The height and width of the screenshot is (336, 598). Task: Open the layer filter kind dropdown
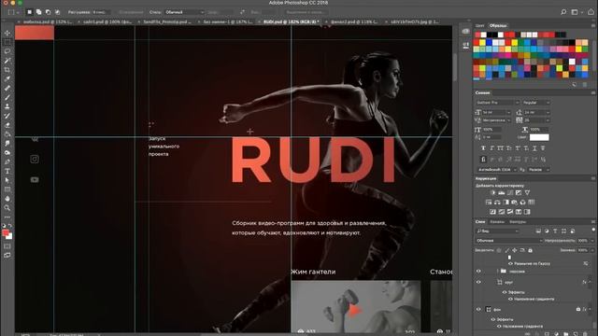pos(498,231)
